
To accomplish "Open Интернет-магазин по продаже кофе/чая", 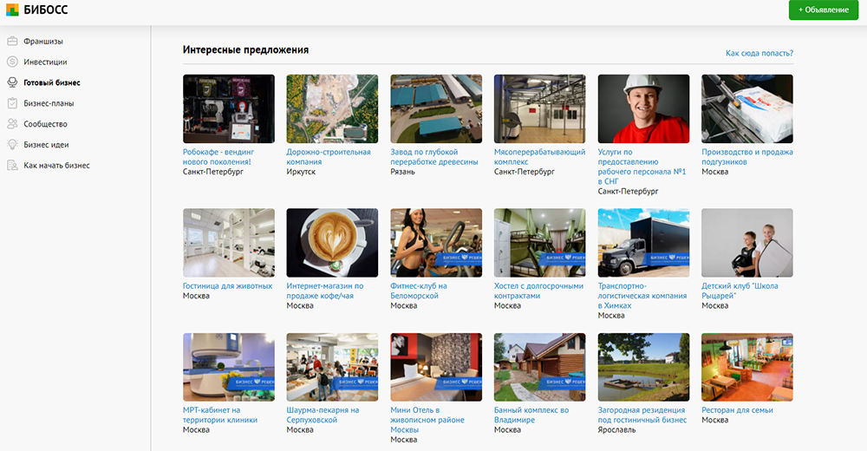I will click(x=325, y=291).
